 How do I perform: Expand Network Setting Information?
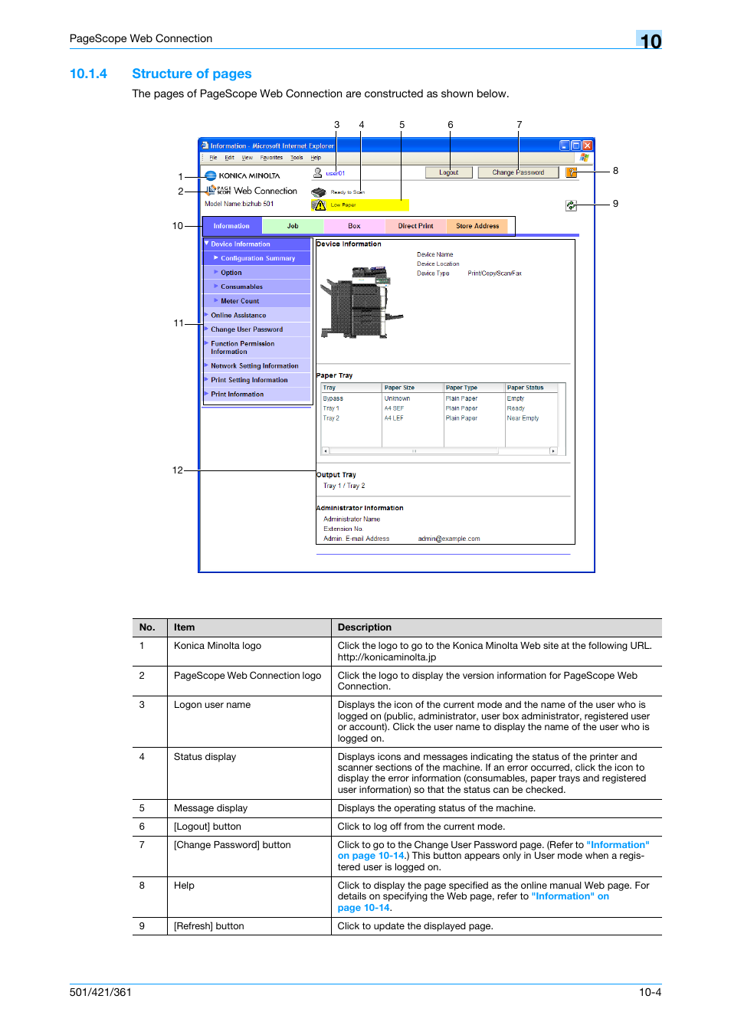coord(257,366)
